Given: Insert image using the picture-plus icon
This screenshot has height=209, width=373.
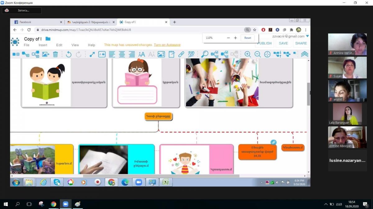Looking at the screenshot, I should point(46,54).
